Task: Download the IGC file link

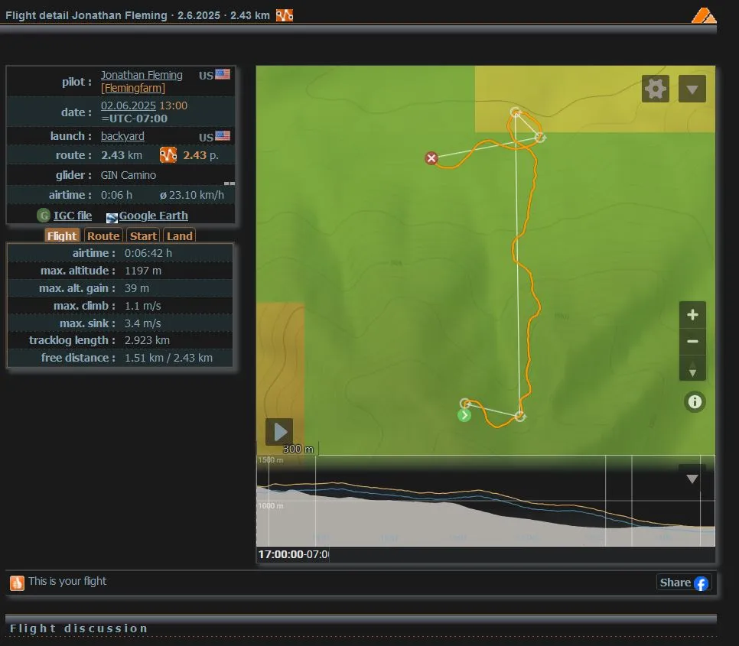Action: (x=73, y=216)
